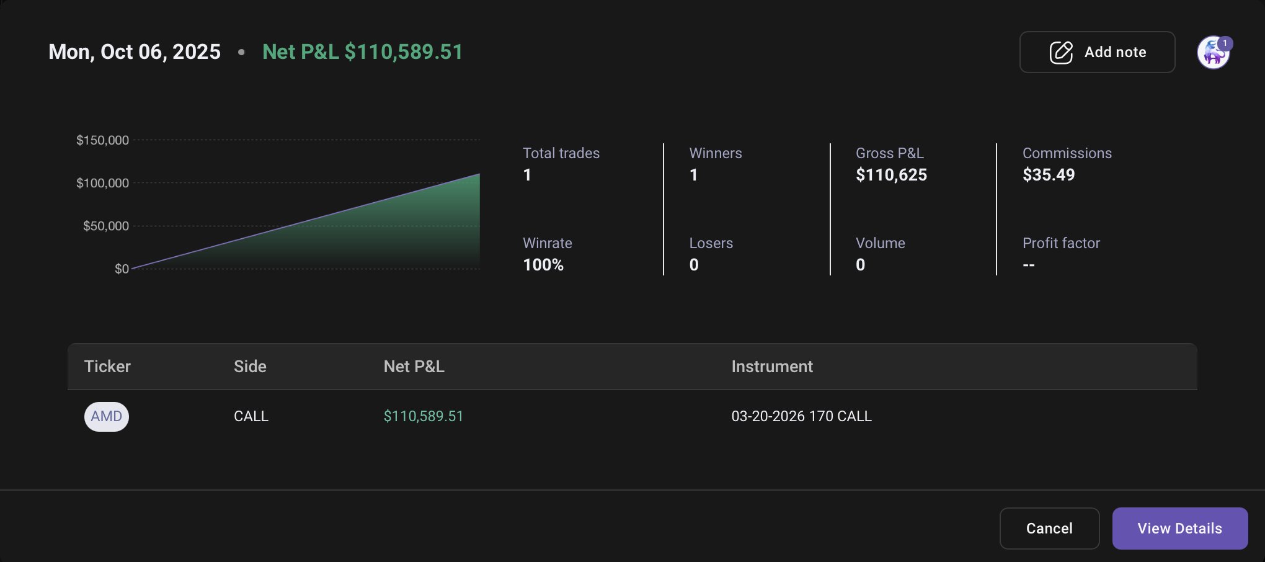
Task: Click the pencil icon in Add note
Action: click(1060, 53)
